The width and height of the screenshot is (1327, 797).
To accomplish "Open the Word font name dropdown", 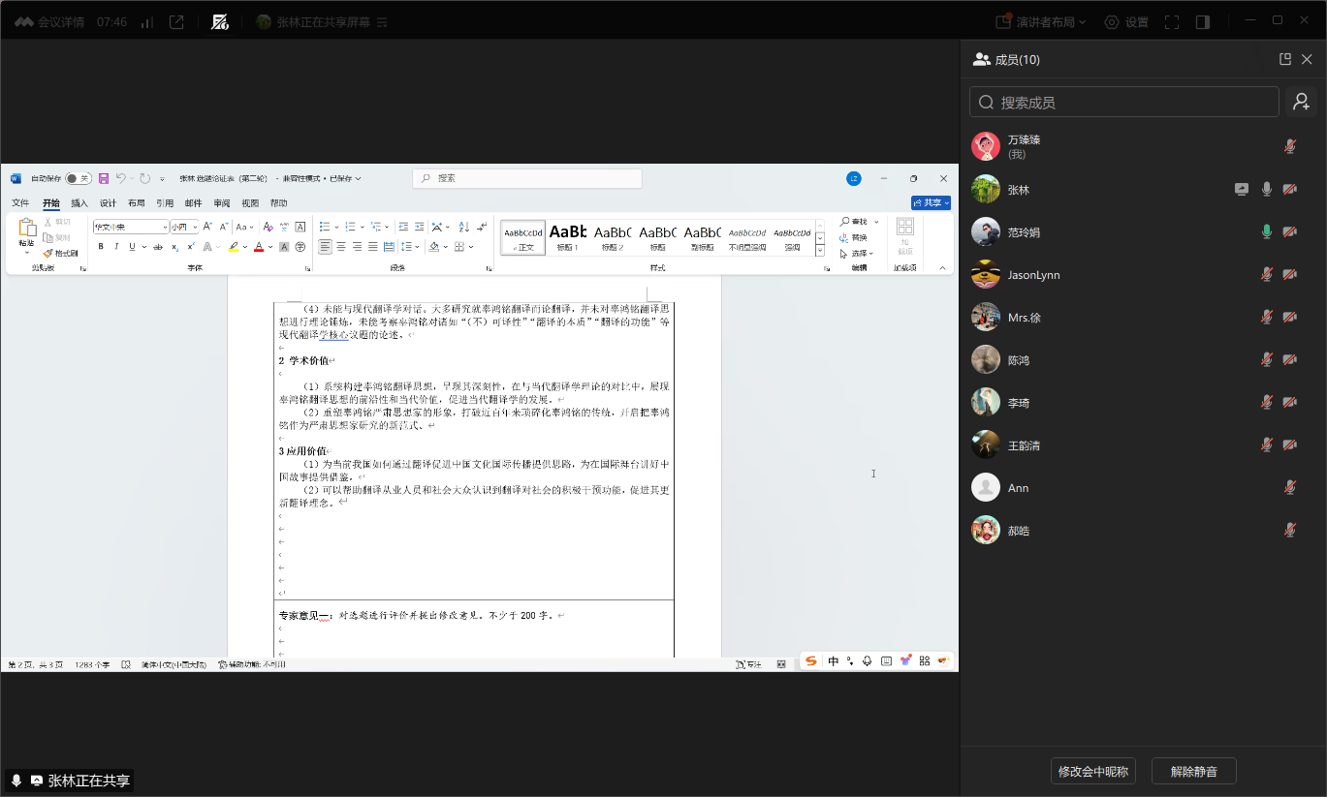I will [x=164, y=227].
